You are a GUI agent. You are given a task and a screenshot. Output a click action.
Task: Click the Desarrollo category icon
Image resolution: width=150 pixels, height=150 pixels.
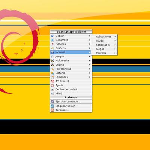coord(52,40)
